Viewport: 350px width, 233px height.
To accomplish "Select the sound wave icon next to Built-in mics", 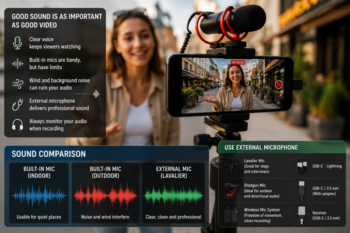I will [x=17, y=64].
